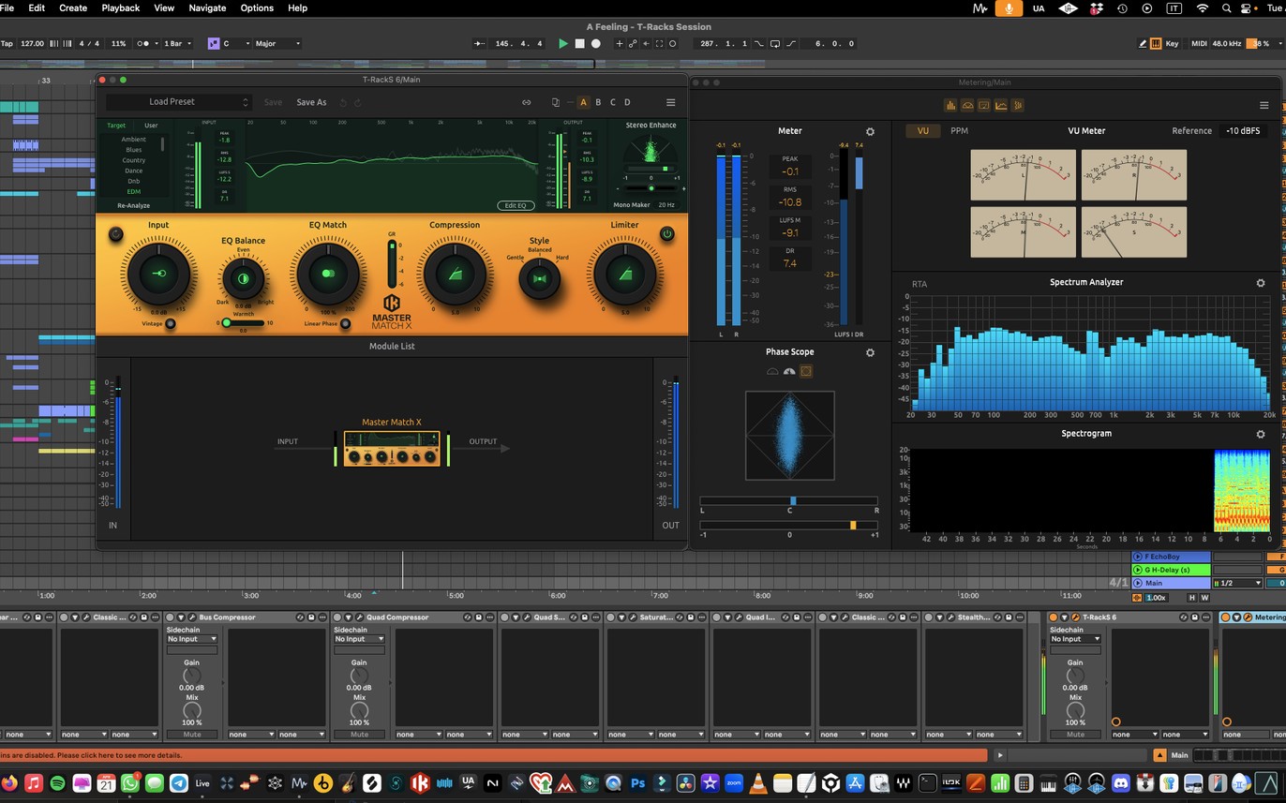Open the Major scale dropdown
Screen dimensions: 1286x803
click(277, 43)
